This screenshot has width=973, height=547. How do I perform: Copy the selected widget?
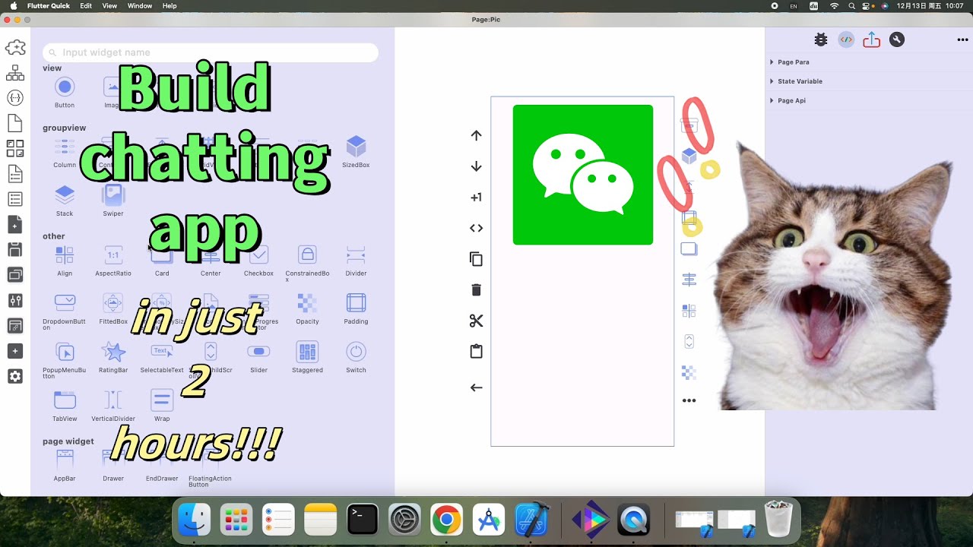(477, 259)
